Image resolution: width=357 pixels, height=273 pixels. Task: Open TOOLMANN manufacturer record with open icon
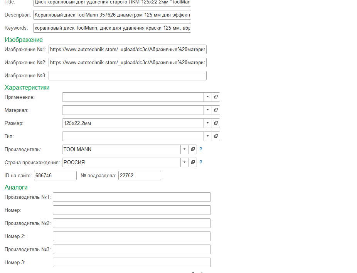pyautogui.click(x=193, y=150)
